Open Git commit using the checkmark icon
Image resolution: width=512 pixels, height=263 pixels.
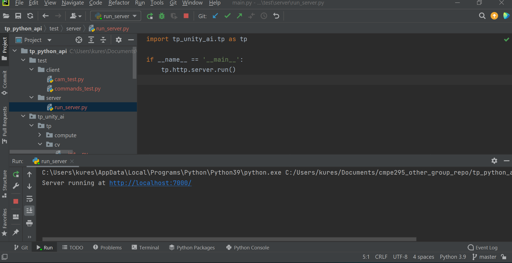tap(227, 16)
